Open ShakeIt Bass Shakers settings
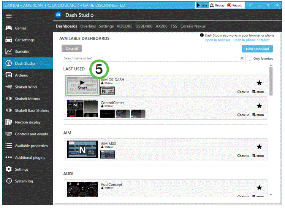This screenshot has height=208, width=285. point(28,110)
